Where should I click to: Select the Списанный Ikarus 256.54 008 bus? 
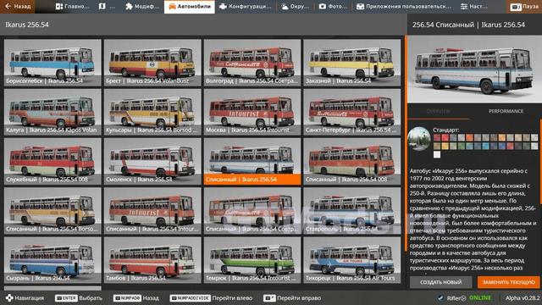[352, 162]
